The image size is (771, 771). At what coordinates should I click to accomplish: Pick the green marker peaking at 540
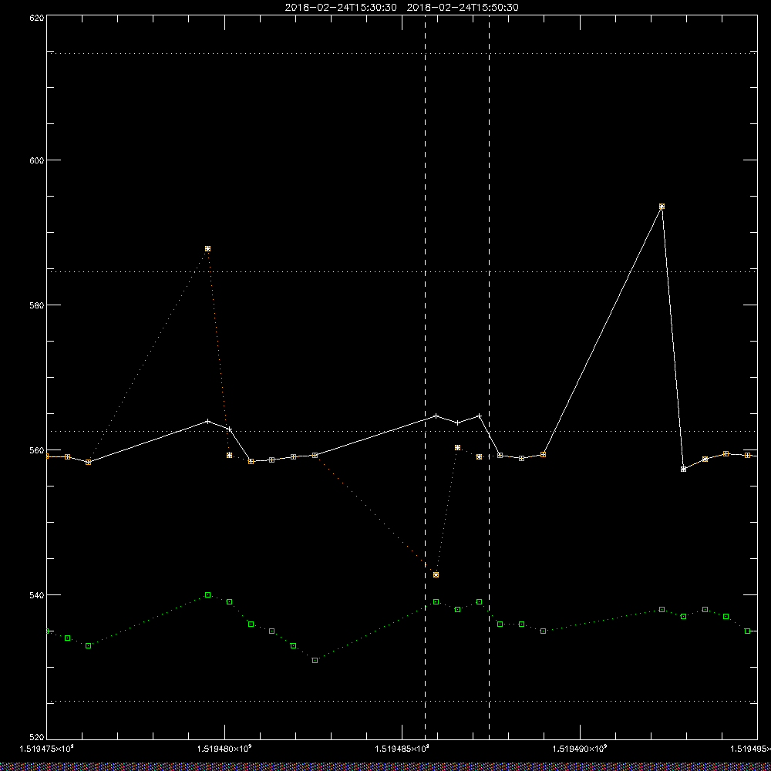point(207,595)
